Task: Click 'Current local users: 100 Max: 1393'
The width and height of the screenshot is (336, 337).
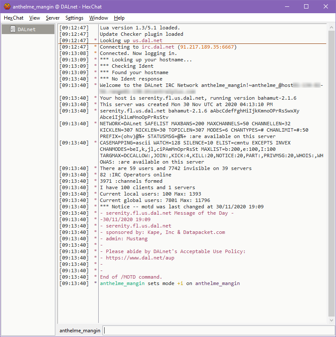Action: tap(151, 194)
